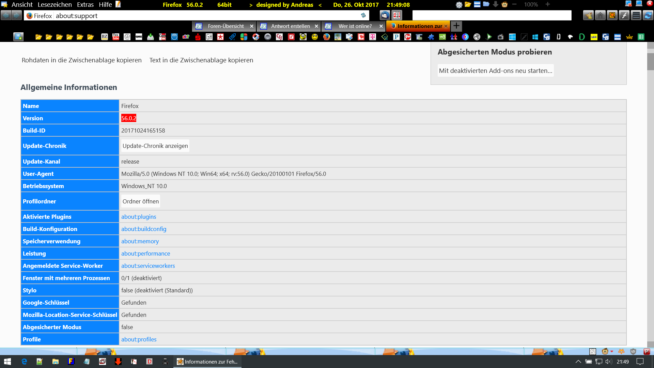Click the home button icon
The height and width of the screenshot is (368, 654).
[600, 15]
